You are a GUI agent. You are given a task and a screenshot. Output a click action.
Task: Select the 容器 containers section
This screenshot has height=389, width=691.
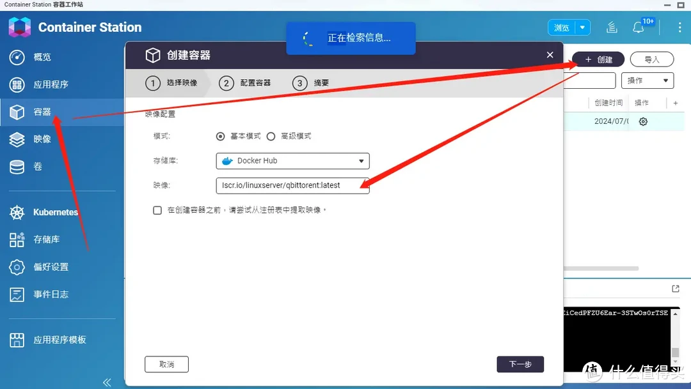pos(61,112)
